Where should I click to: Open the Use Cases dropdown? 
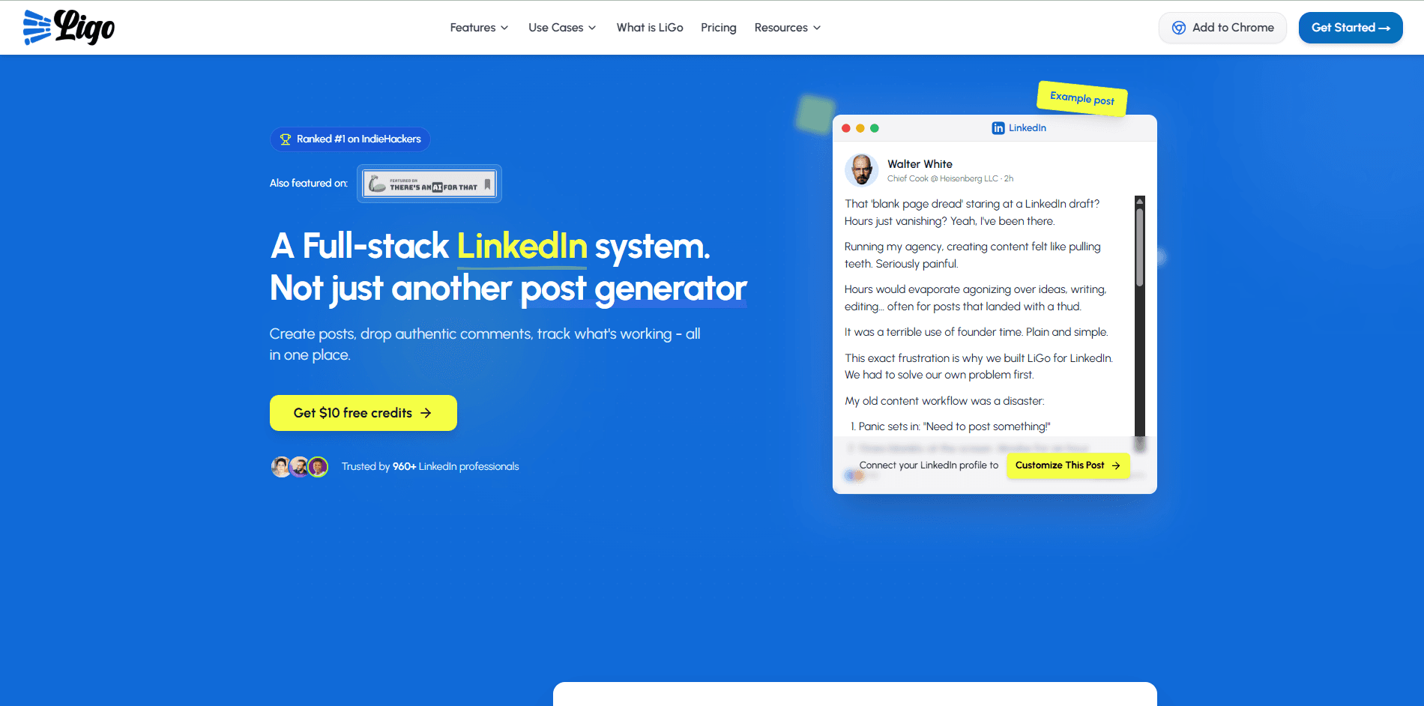click(561, 27)
